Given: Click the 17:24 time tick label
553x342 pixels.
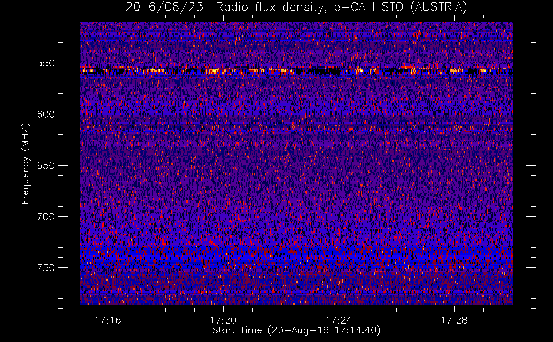Looking at the screenshot, I should [339, 320].
